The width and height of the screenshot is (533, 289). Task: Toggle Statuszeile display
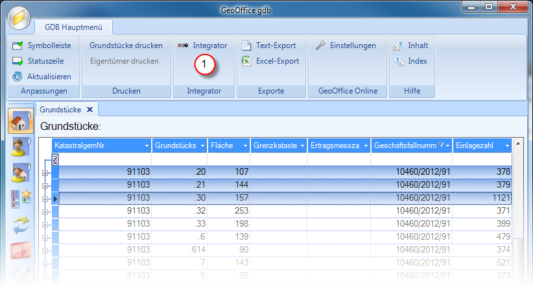[x=45, y=61]
